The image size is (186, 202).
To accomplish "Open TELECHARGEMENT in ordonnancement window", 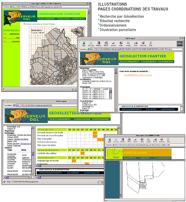I will pyautogui.click(x=60, y=119).
